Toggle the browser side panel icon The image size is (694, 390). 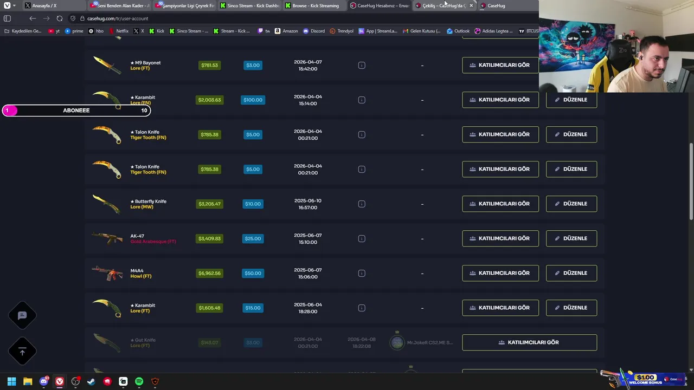(x=7, y=18)
